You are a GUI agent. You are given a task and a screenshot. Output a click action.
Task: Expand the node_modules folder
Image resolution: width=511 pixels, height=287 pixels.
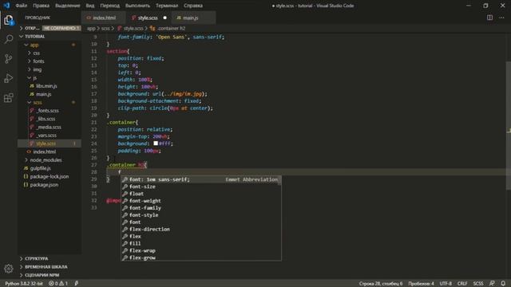[x=50, y=159]
